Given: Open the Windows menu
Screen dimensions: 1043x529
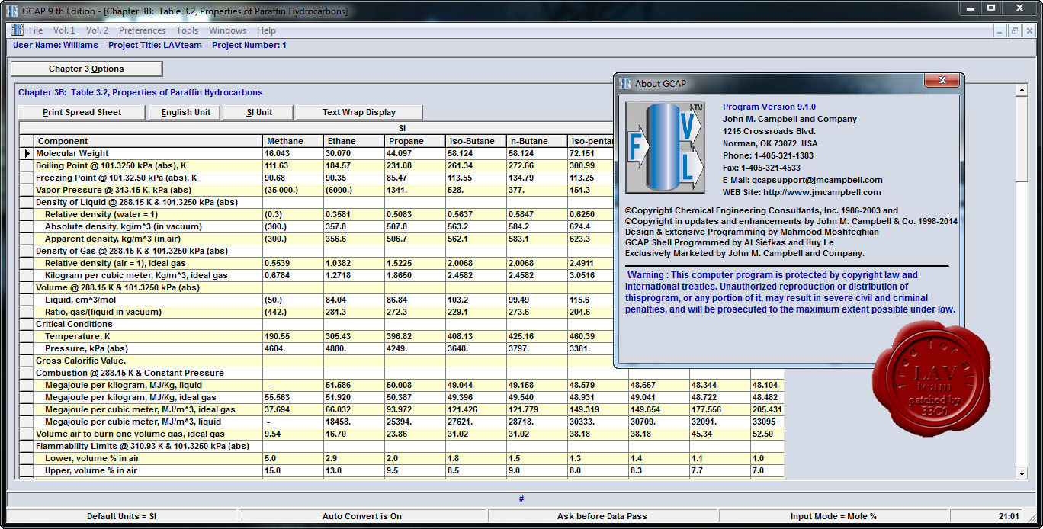Looking at the screenshot, I should [x=227, y=30].
